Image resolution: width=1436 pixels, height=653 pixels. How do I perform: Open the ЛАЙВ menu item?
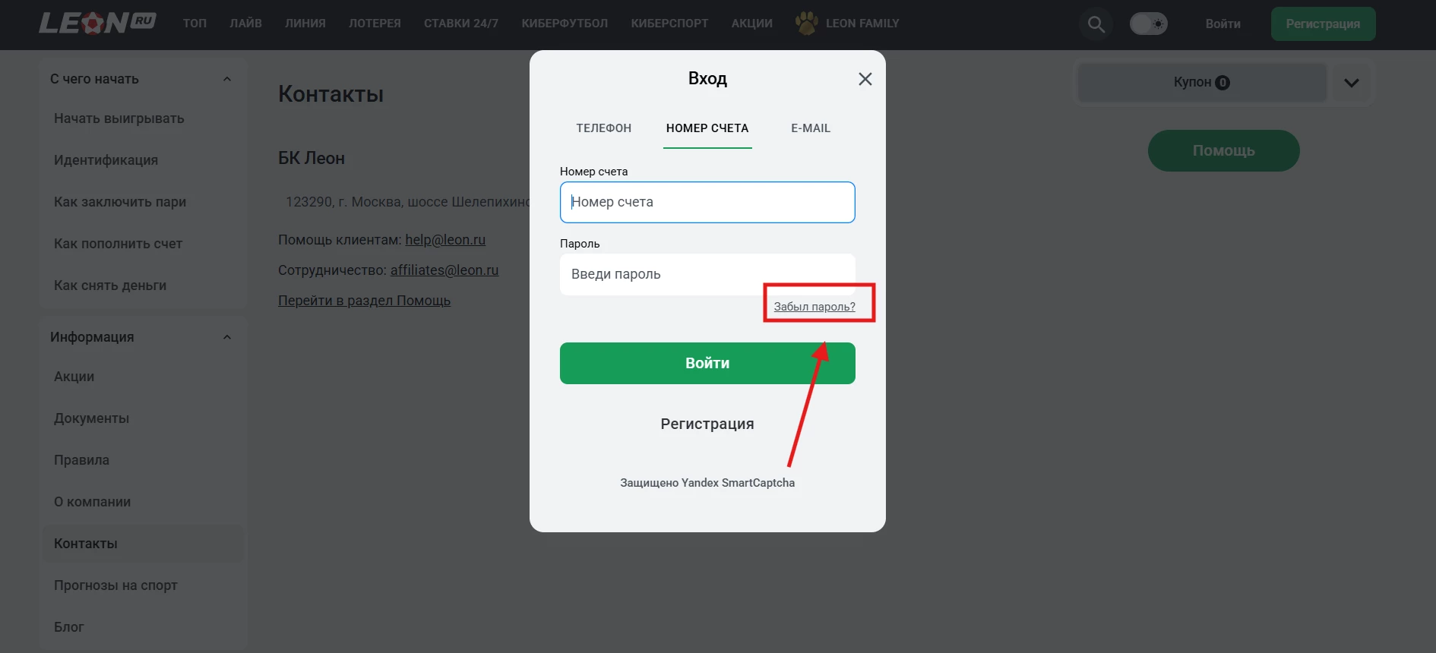pyautogui.click(x=245, y=24)
